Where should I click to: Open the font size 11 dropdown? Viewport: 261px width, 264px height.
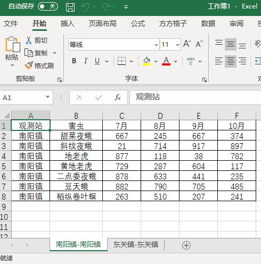coord(177,45)
